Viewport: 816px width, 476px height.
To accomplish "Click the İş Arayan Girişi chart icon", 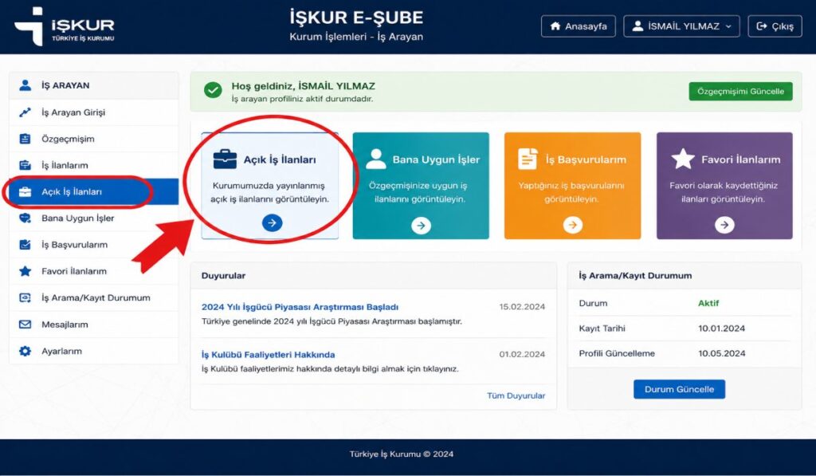I will pos(25,112).
